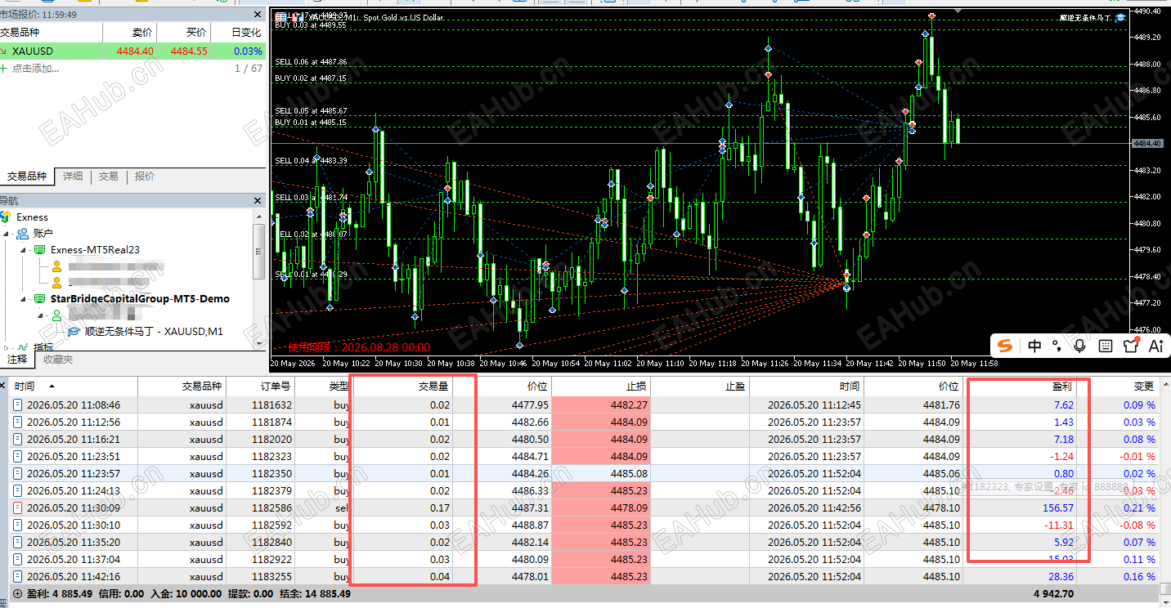Click the red sell icon for order 1182586
Image resolution: width=1171 pixels, height=608 pixels.
pos(18,507)
